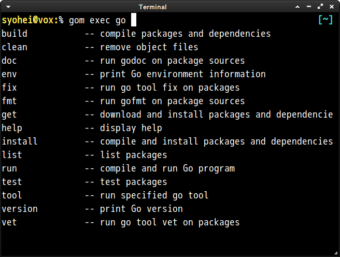Viewport: 340px width, 257px height.
Task: Select the 'install' completion entry
Action: coord(20,141)
